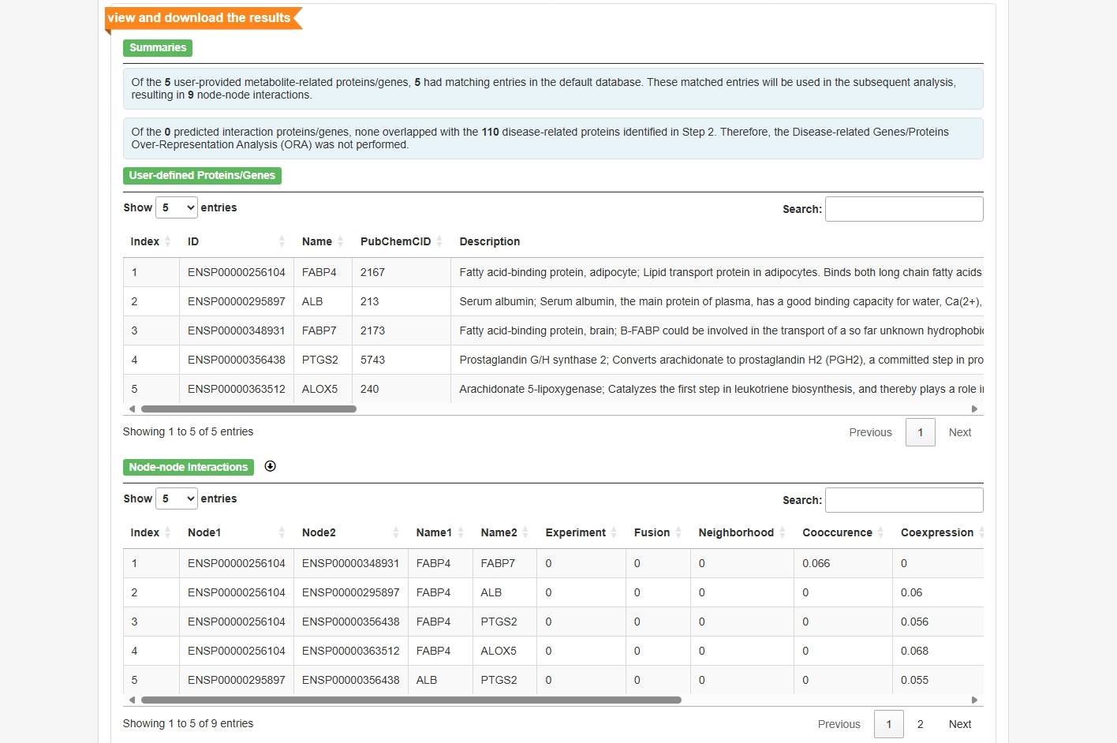Screen dimensions: 1117x743
Task: Click left scroll arrow of interactions table
Action: coord(132,700)
